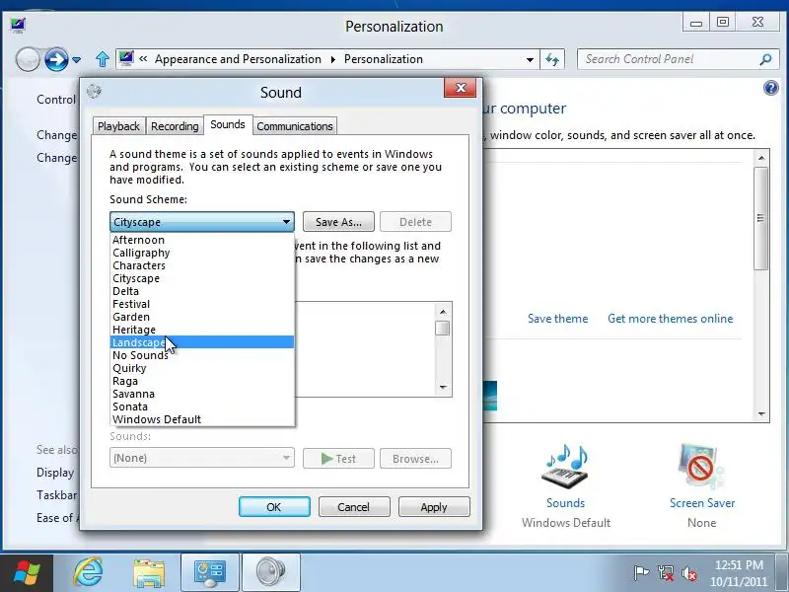Choose Afternoon sound scheme
The image size is (789, 592).
click(x=202, y=240)
